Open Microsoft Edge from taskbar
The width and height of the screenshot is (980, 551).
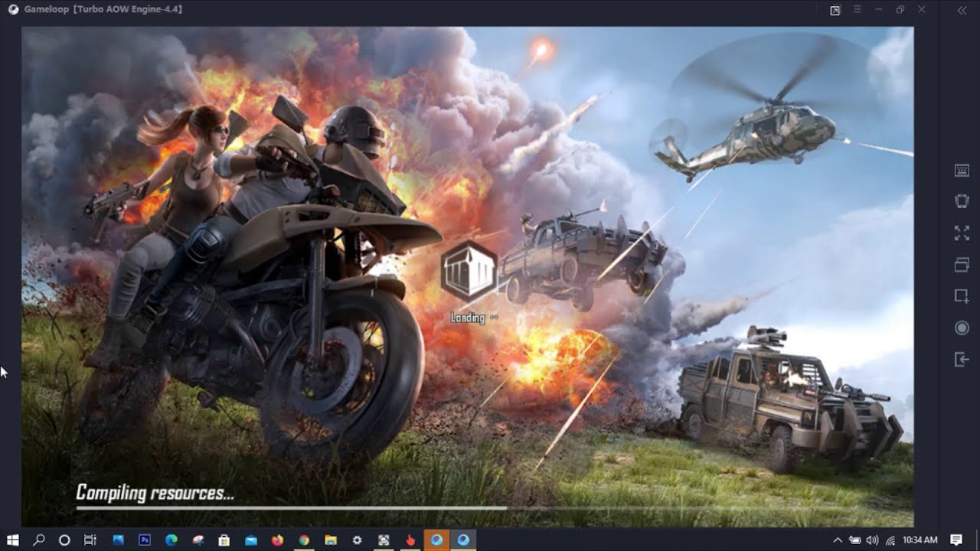point(171,540)
